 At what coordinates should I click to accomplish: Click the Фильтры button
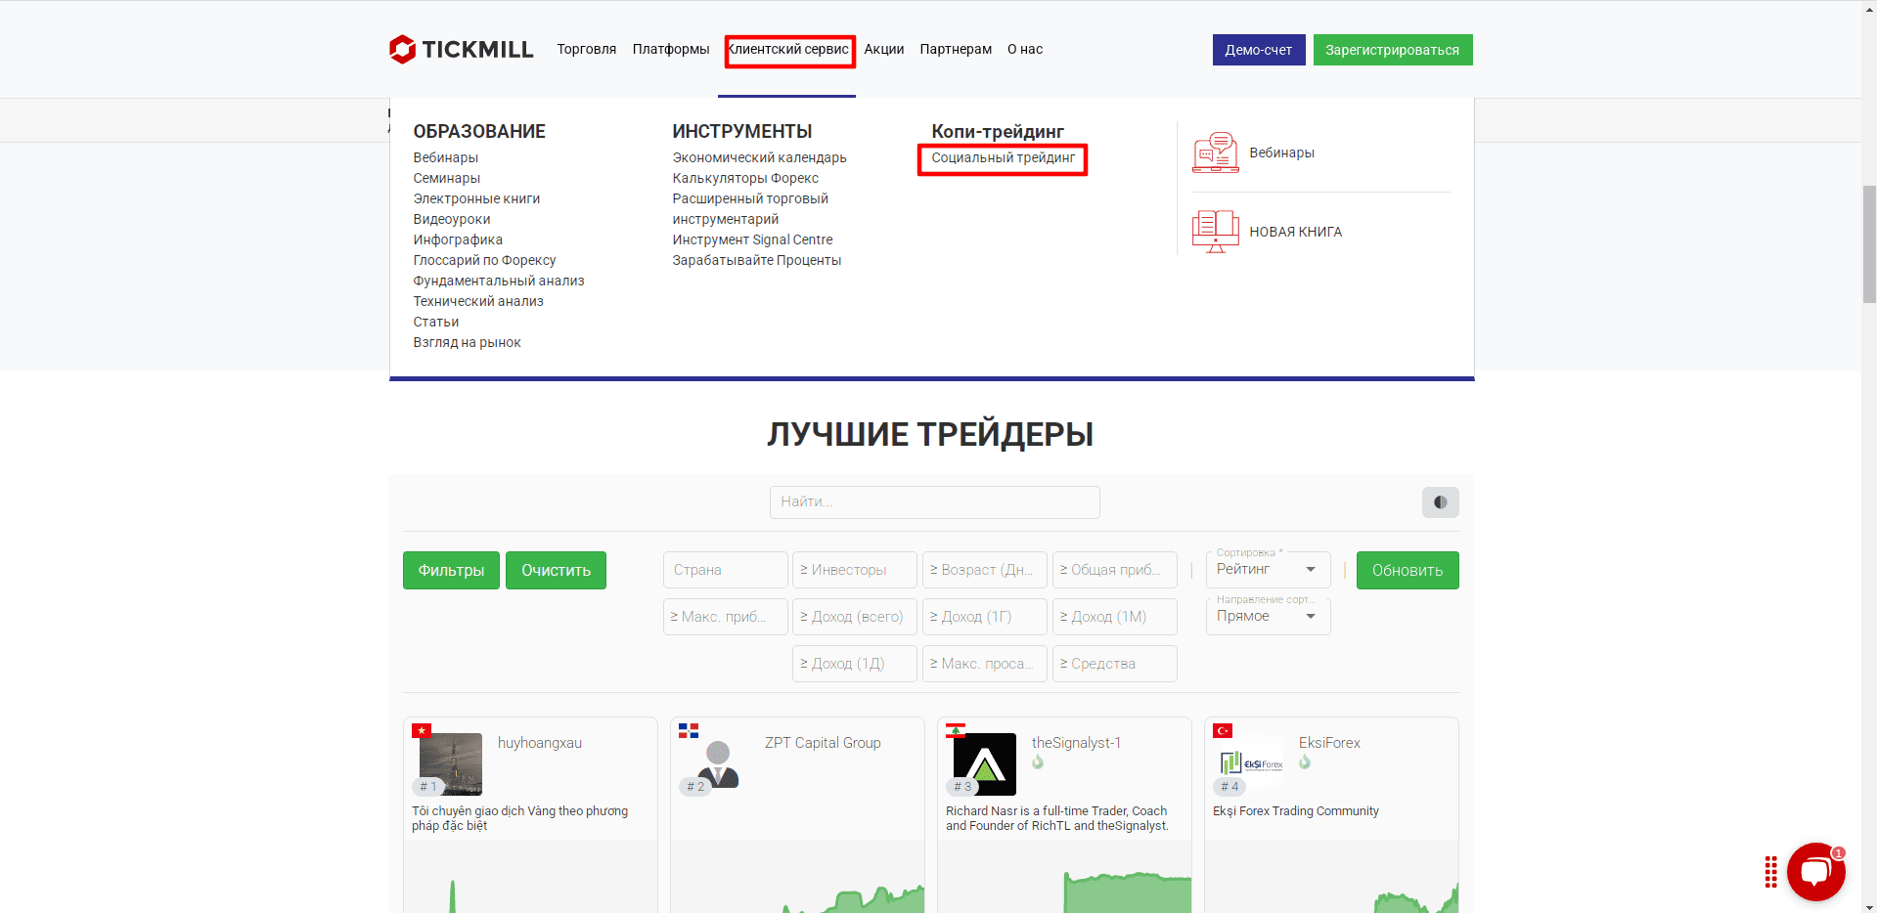pyautogui.click(x=451, y=570)
